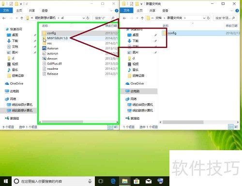The height and width of the screenshot is (186, 242).
Task: Open Microsoft Edge from the taskbar
Action: click(113, 181)
